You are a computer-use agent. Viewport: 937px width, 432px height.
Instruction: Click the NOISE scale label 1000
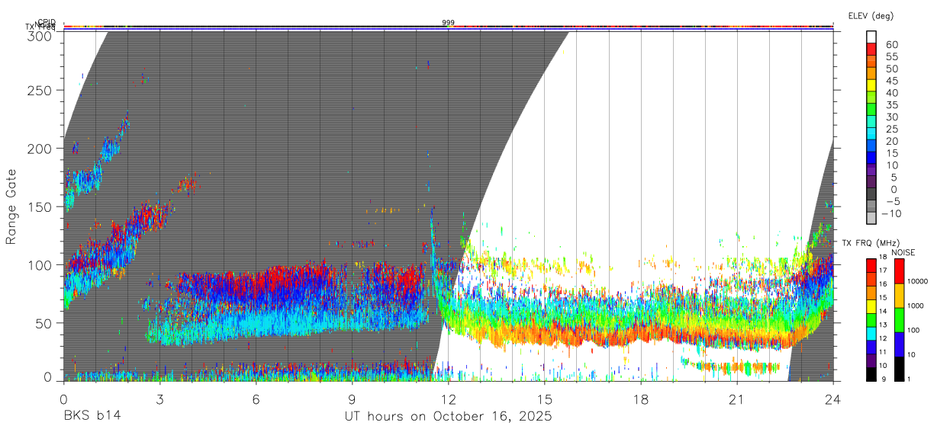[916, 306]
